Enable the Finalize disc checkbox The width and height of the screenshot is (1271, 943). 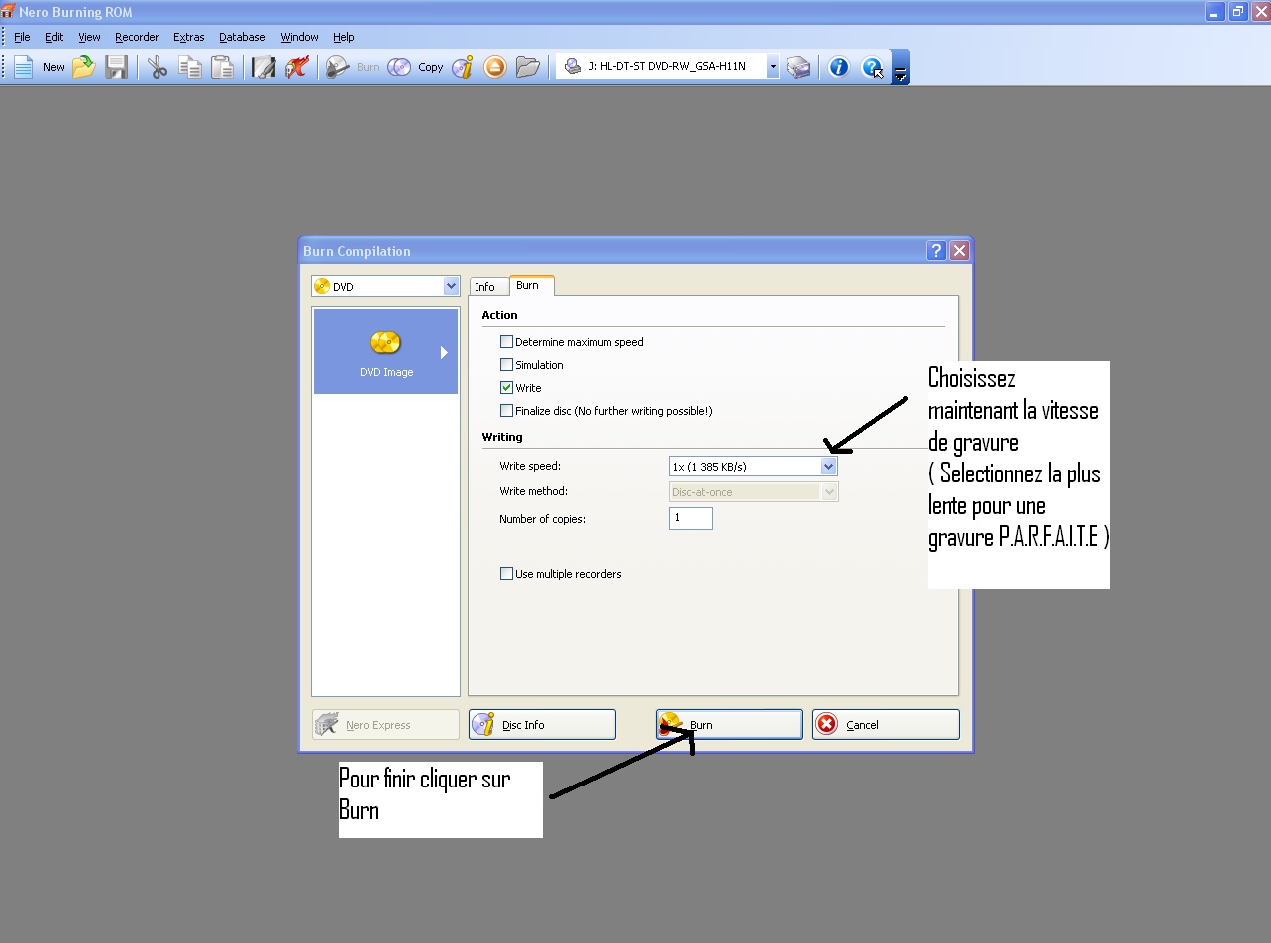pyautogui.click(x=507, y=411)
